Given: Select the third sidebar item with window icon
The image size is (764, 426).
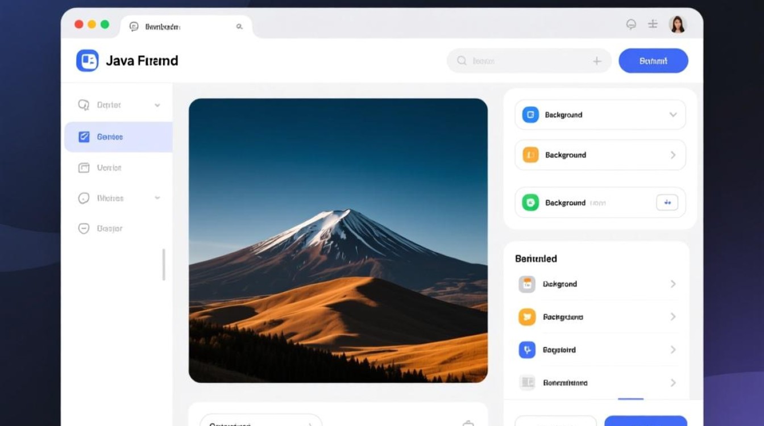Looking at the screenshot, I should point(102,168).
